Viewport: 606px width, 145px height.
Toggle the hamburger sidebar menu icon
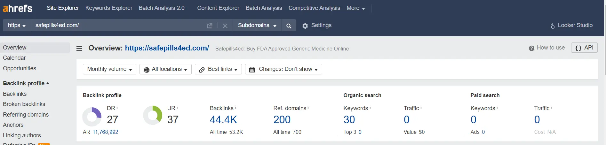79,48
